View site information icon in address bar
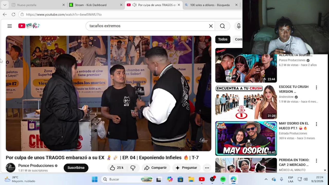329x185 pixels. (22, 14)
